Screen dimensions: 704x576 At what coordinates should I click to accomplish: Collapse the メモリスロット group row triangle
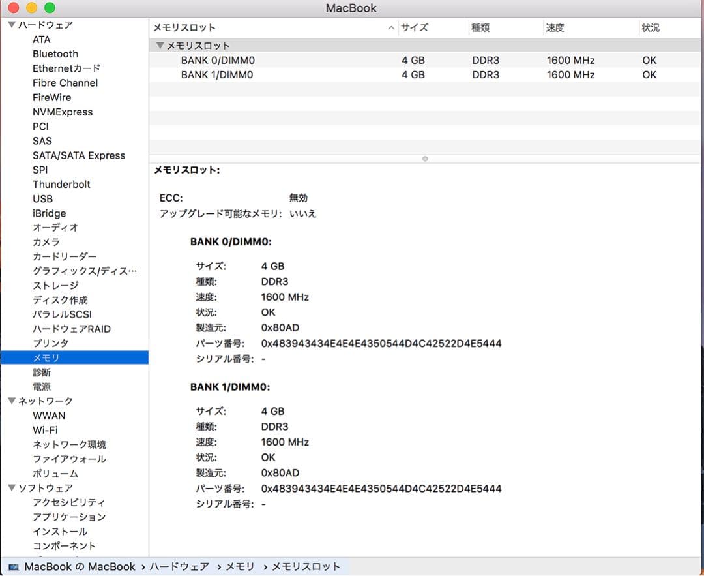click(x=160, y=45)
